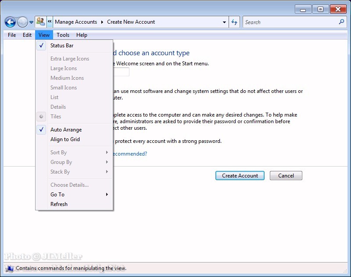Open the partially hidden 'recommended?' link
This screenshot has width=351, height=277.
click(130, 154)
